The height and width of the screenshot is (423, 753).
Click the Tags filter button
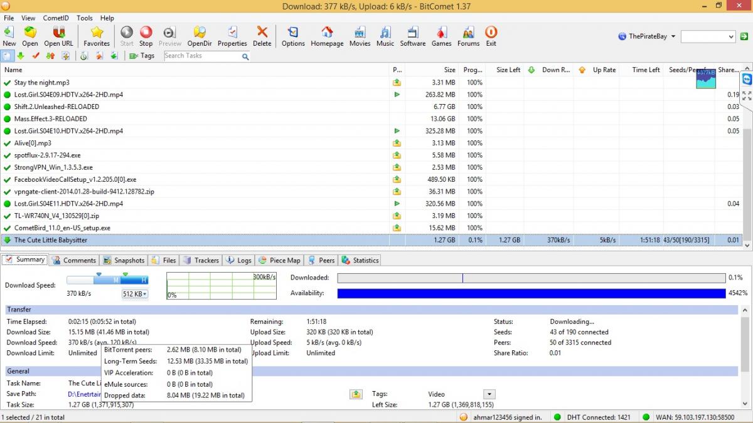pyautogui.click(x=142, y=56)
